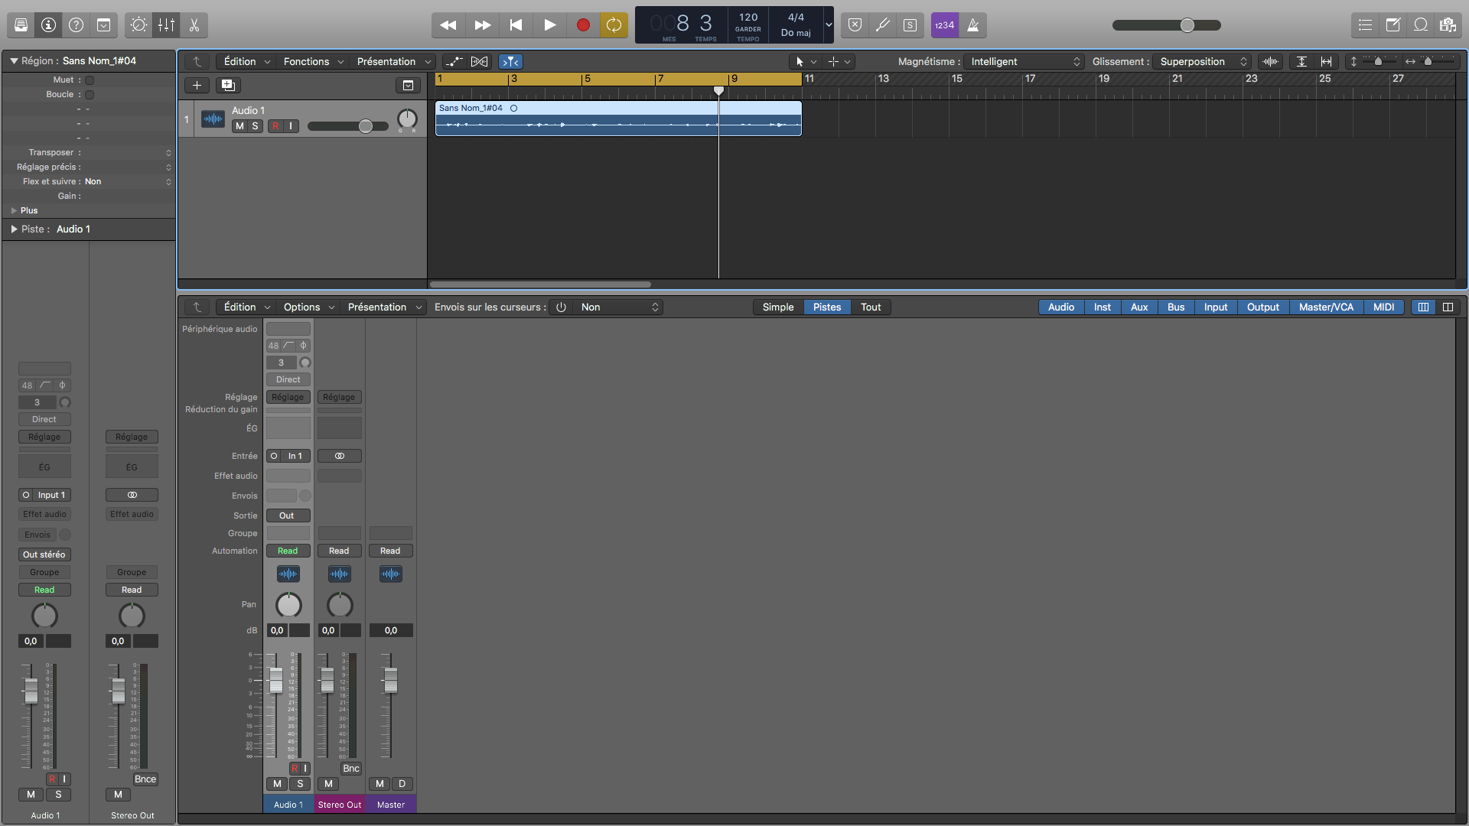Enable the Muet checkbox in Region inspector
This screenshot has width=1469, height=826.
(90, 80)
